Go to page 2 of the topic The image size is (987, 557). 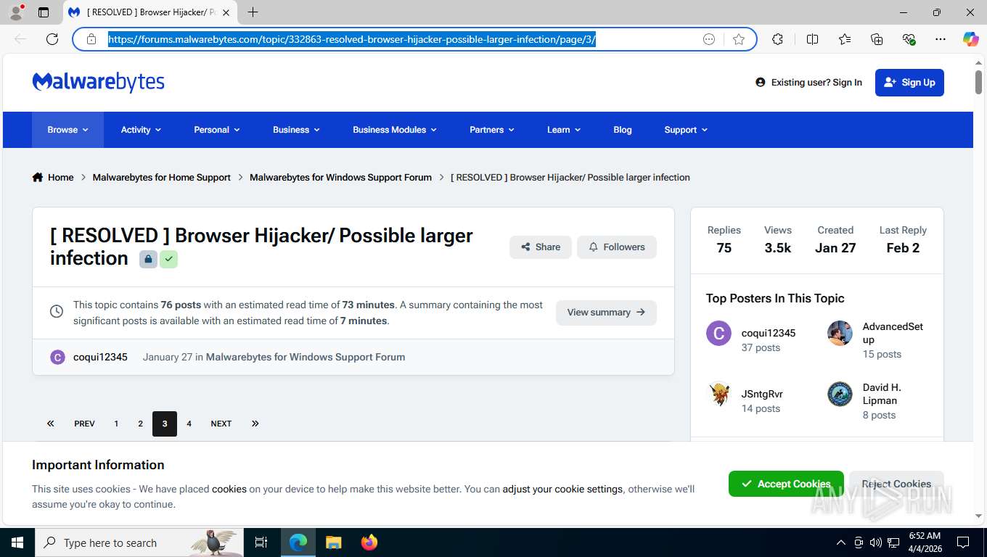pos(140,424)
